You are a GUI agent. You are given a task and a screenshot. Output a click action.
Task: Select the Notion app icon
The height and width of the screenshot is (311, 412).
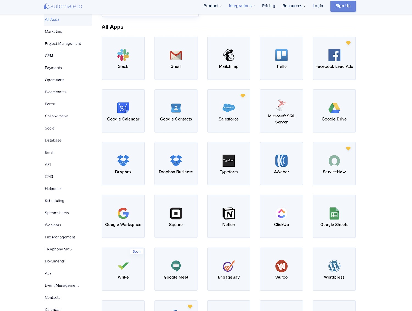click(x=229, y=213)
